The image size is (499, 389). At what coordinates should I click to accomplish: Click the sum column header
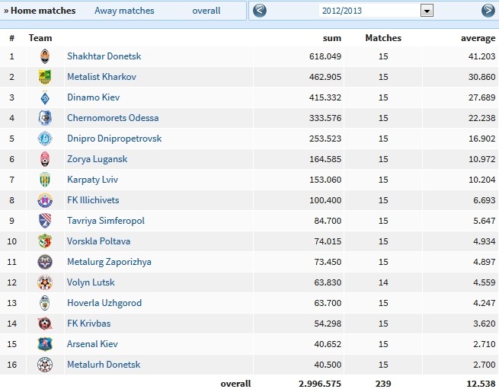(332, 38)
